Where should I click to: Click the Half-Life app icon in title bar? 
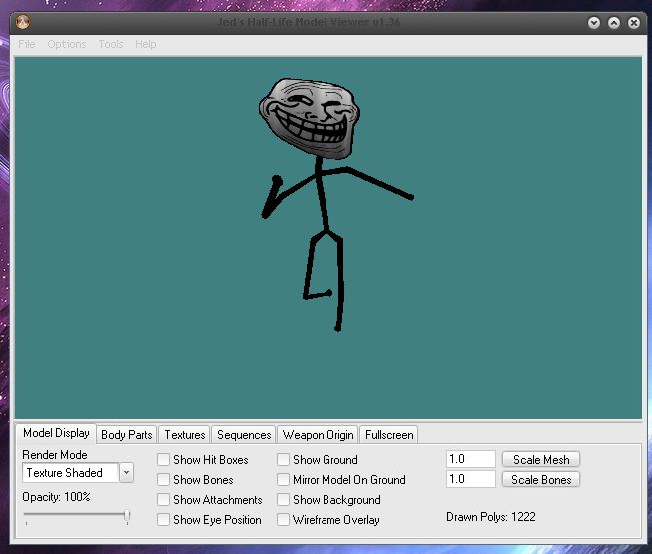point(23,22)
